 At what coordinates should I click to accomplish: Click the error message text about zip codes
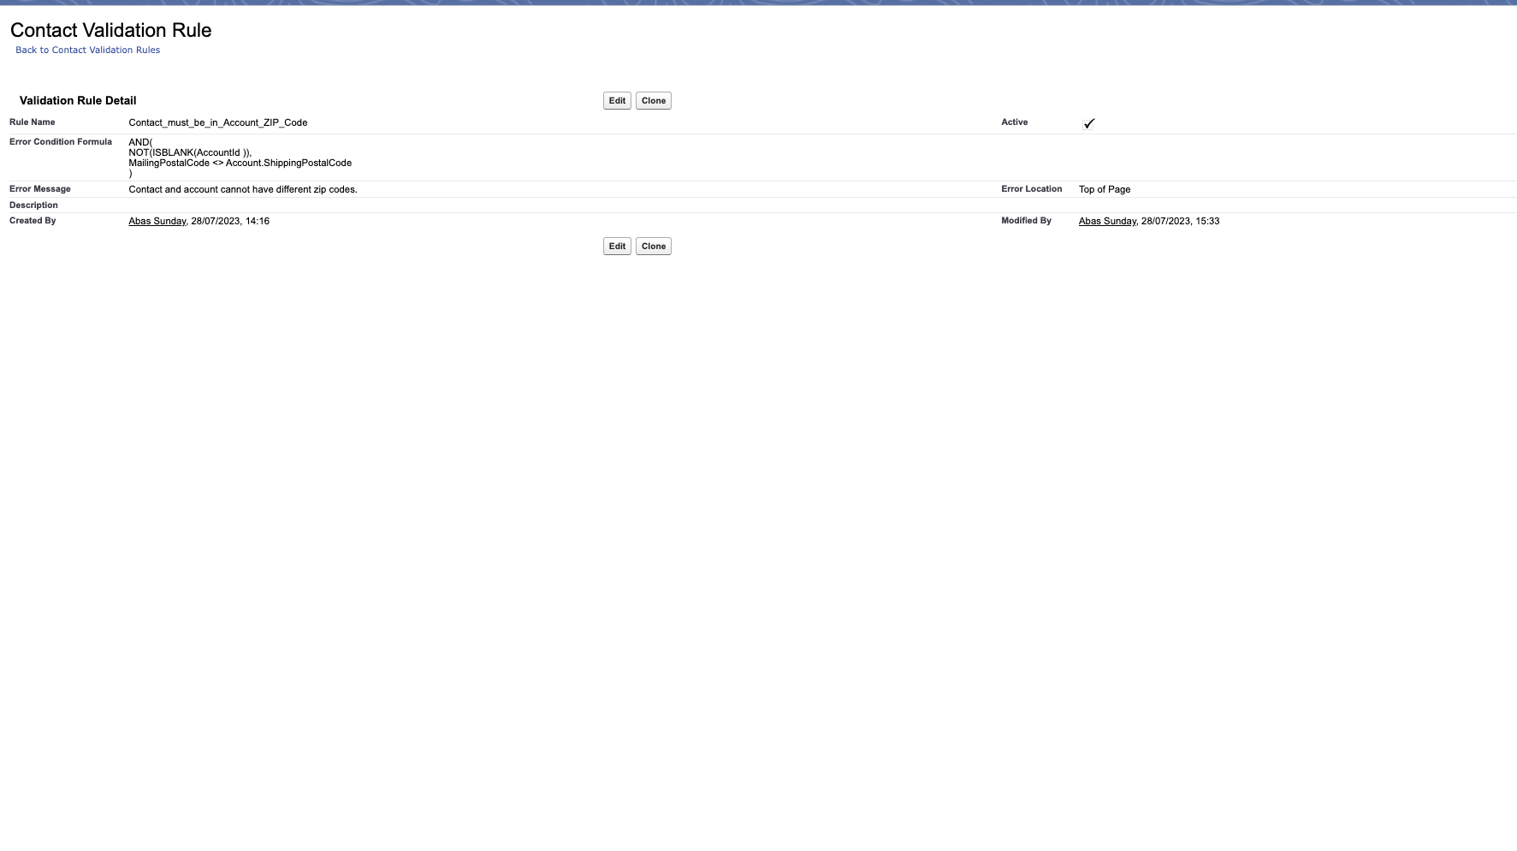pyautogui.click(x=243, y=189)
